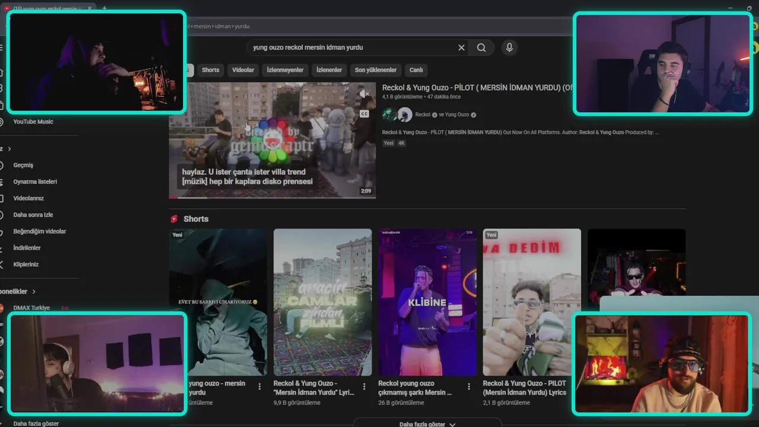Open Videolarınız in the sidebar
The height and width of the screenshot is (427, 759).
tap(28, 199)
